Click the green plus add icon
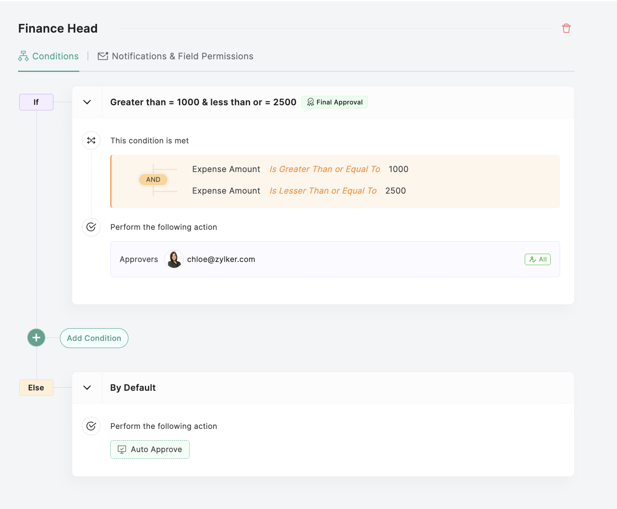Image resolution: width=617 pixels, height=509 pixels. click(x=36, y=338)
